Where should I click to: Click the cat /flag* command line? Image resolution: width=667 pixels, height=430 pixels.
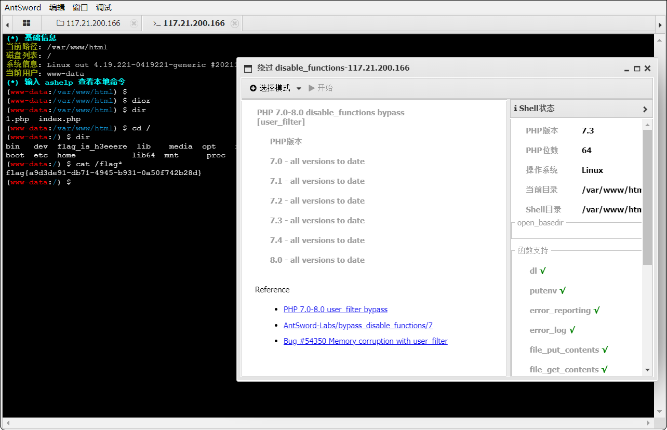[64, 164]
